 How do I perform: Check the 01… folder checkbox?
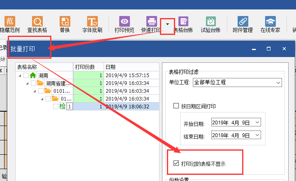48,99
